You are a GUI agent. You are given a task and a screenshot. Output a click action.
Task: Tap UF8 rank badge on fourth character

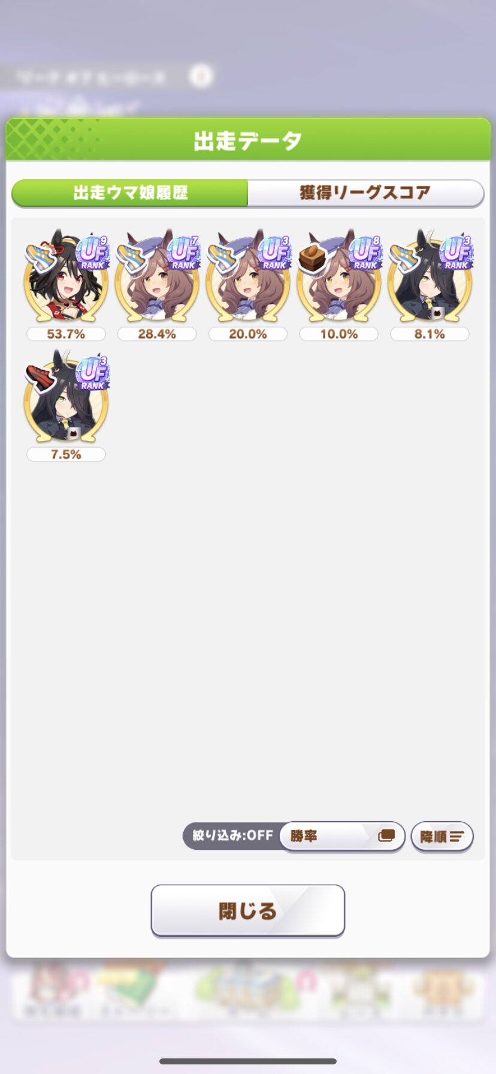(365, 252)
